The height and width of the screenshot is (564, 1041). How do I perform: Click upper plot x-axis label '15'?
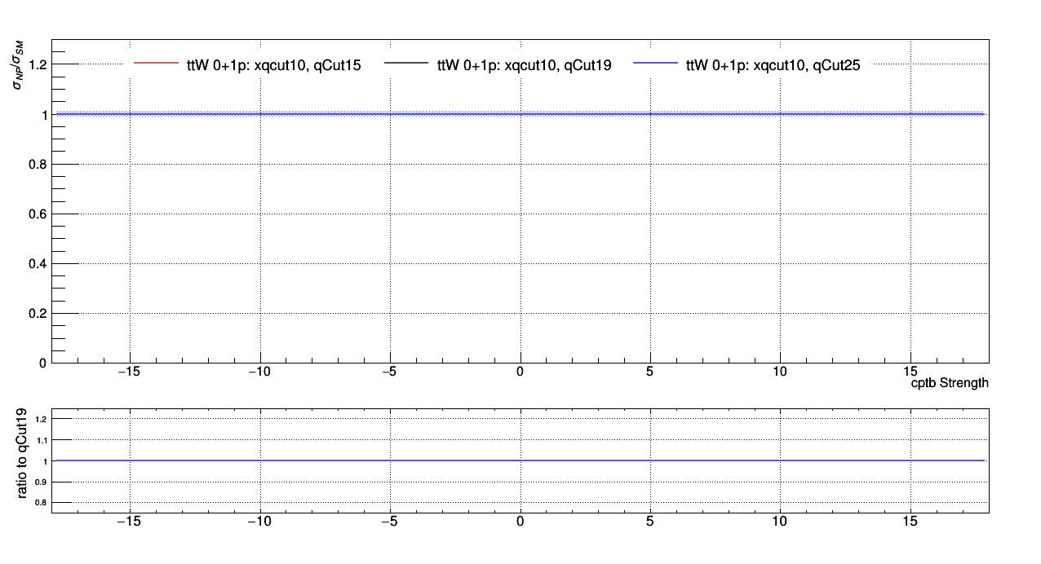(911, 372)
